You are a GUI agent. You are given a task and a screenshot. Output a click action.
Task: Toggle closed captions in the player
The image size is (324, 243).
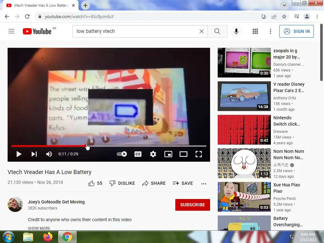138,154
